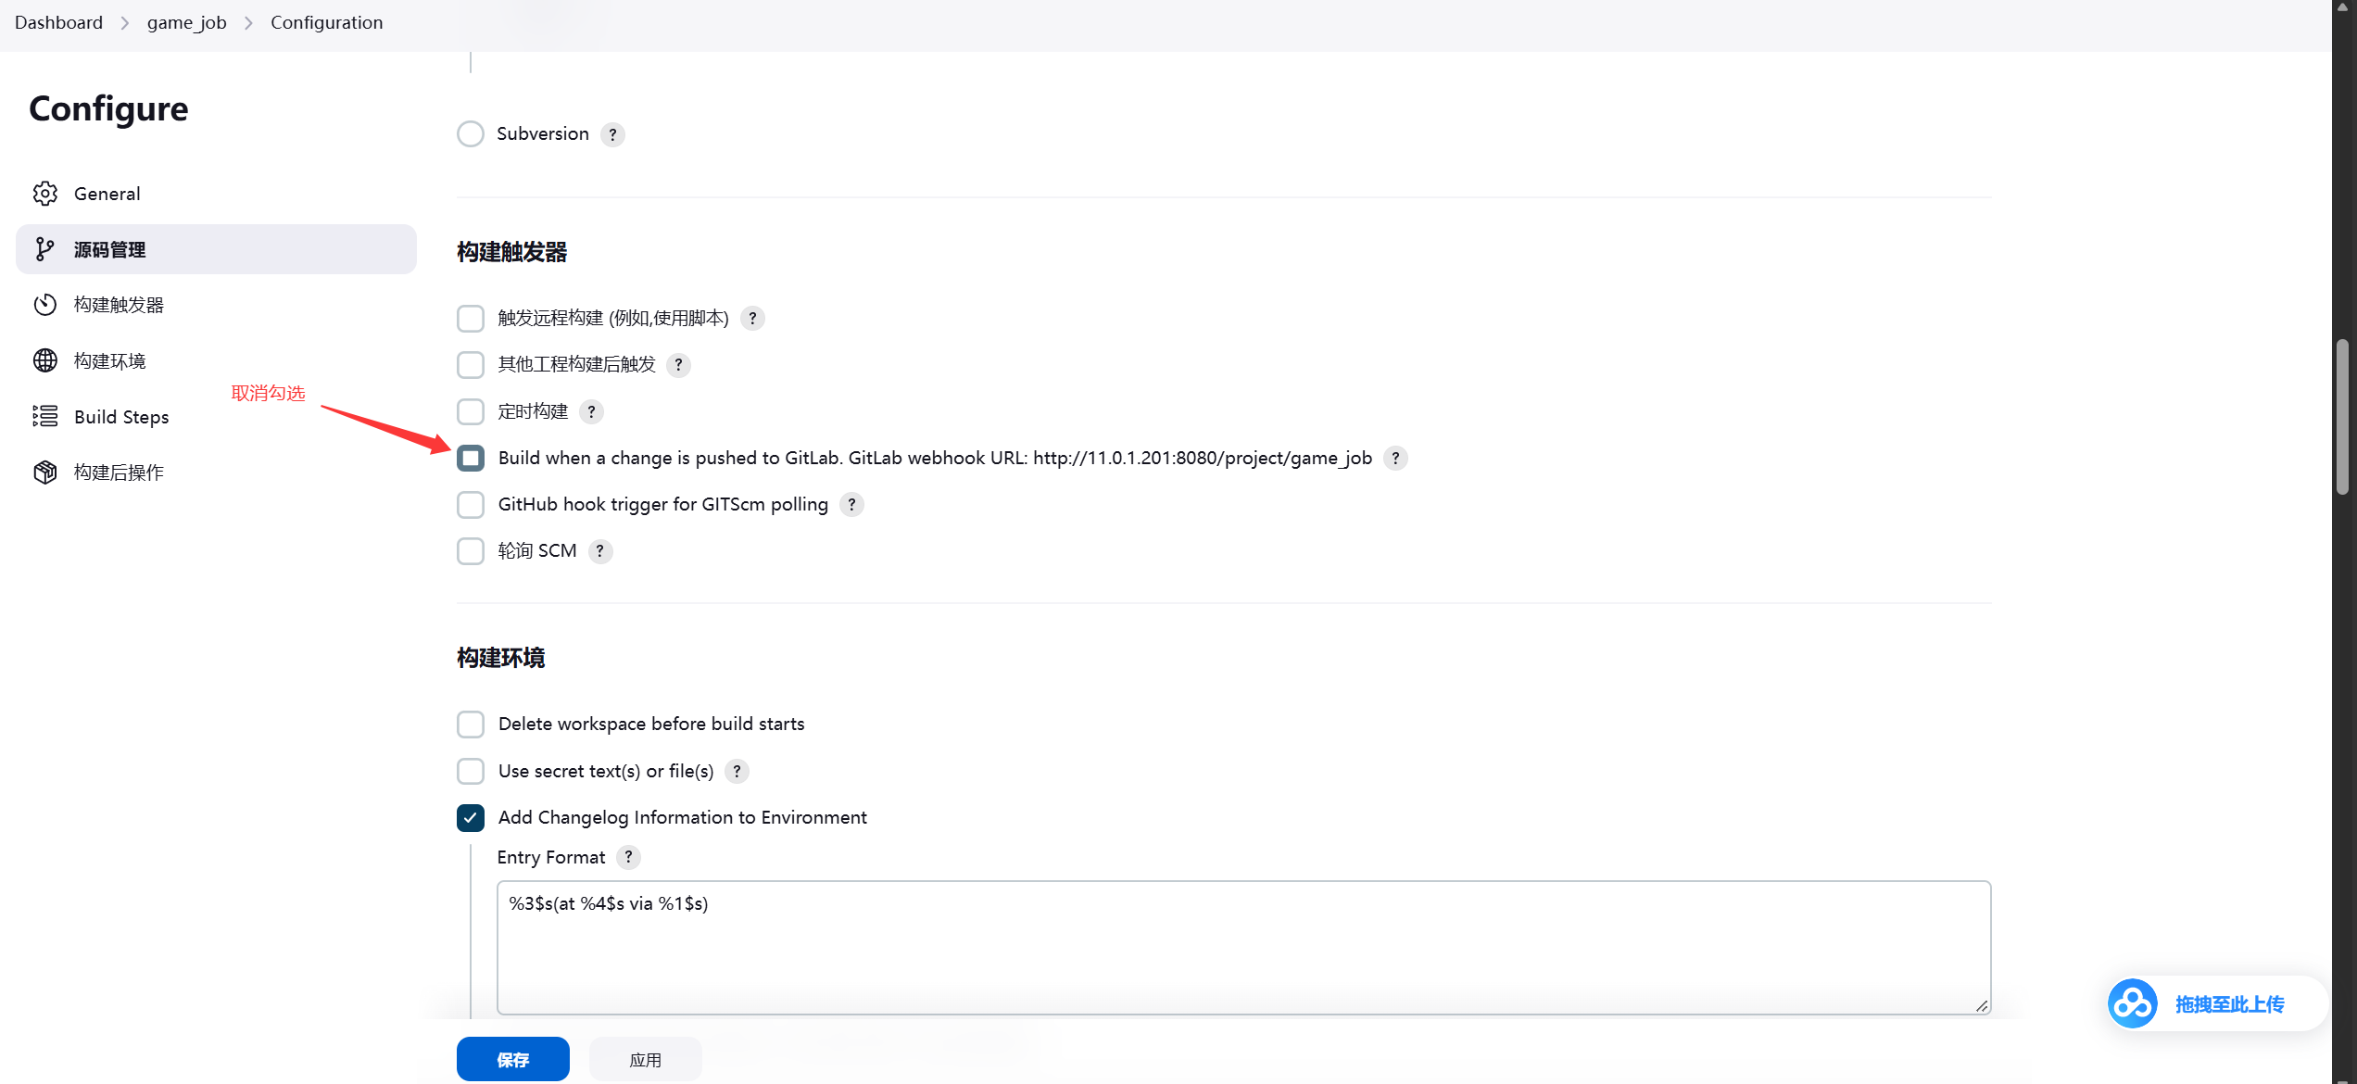The width and height of the screenshot is (2357, 1084).
Task: Go to 构建触发器 section in sidebar
Action: point(216,305)
